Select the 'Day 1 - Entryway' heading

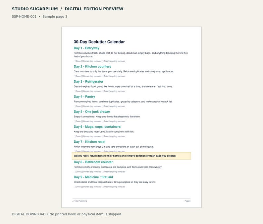(x=86, y=48)
